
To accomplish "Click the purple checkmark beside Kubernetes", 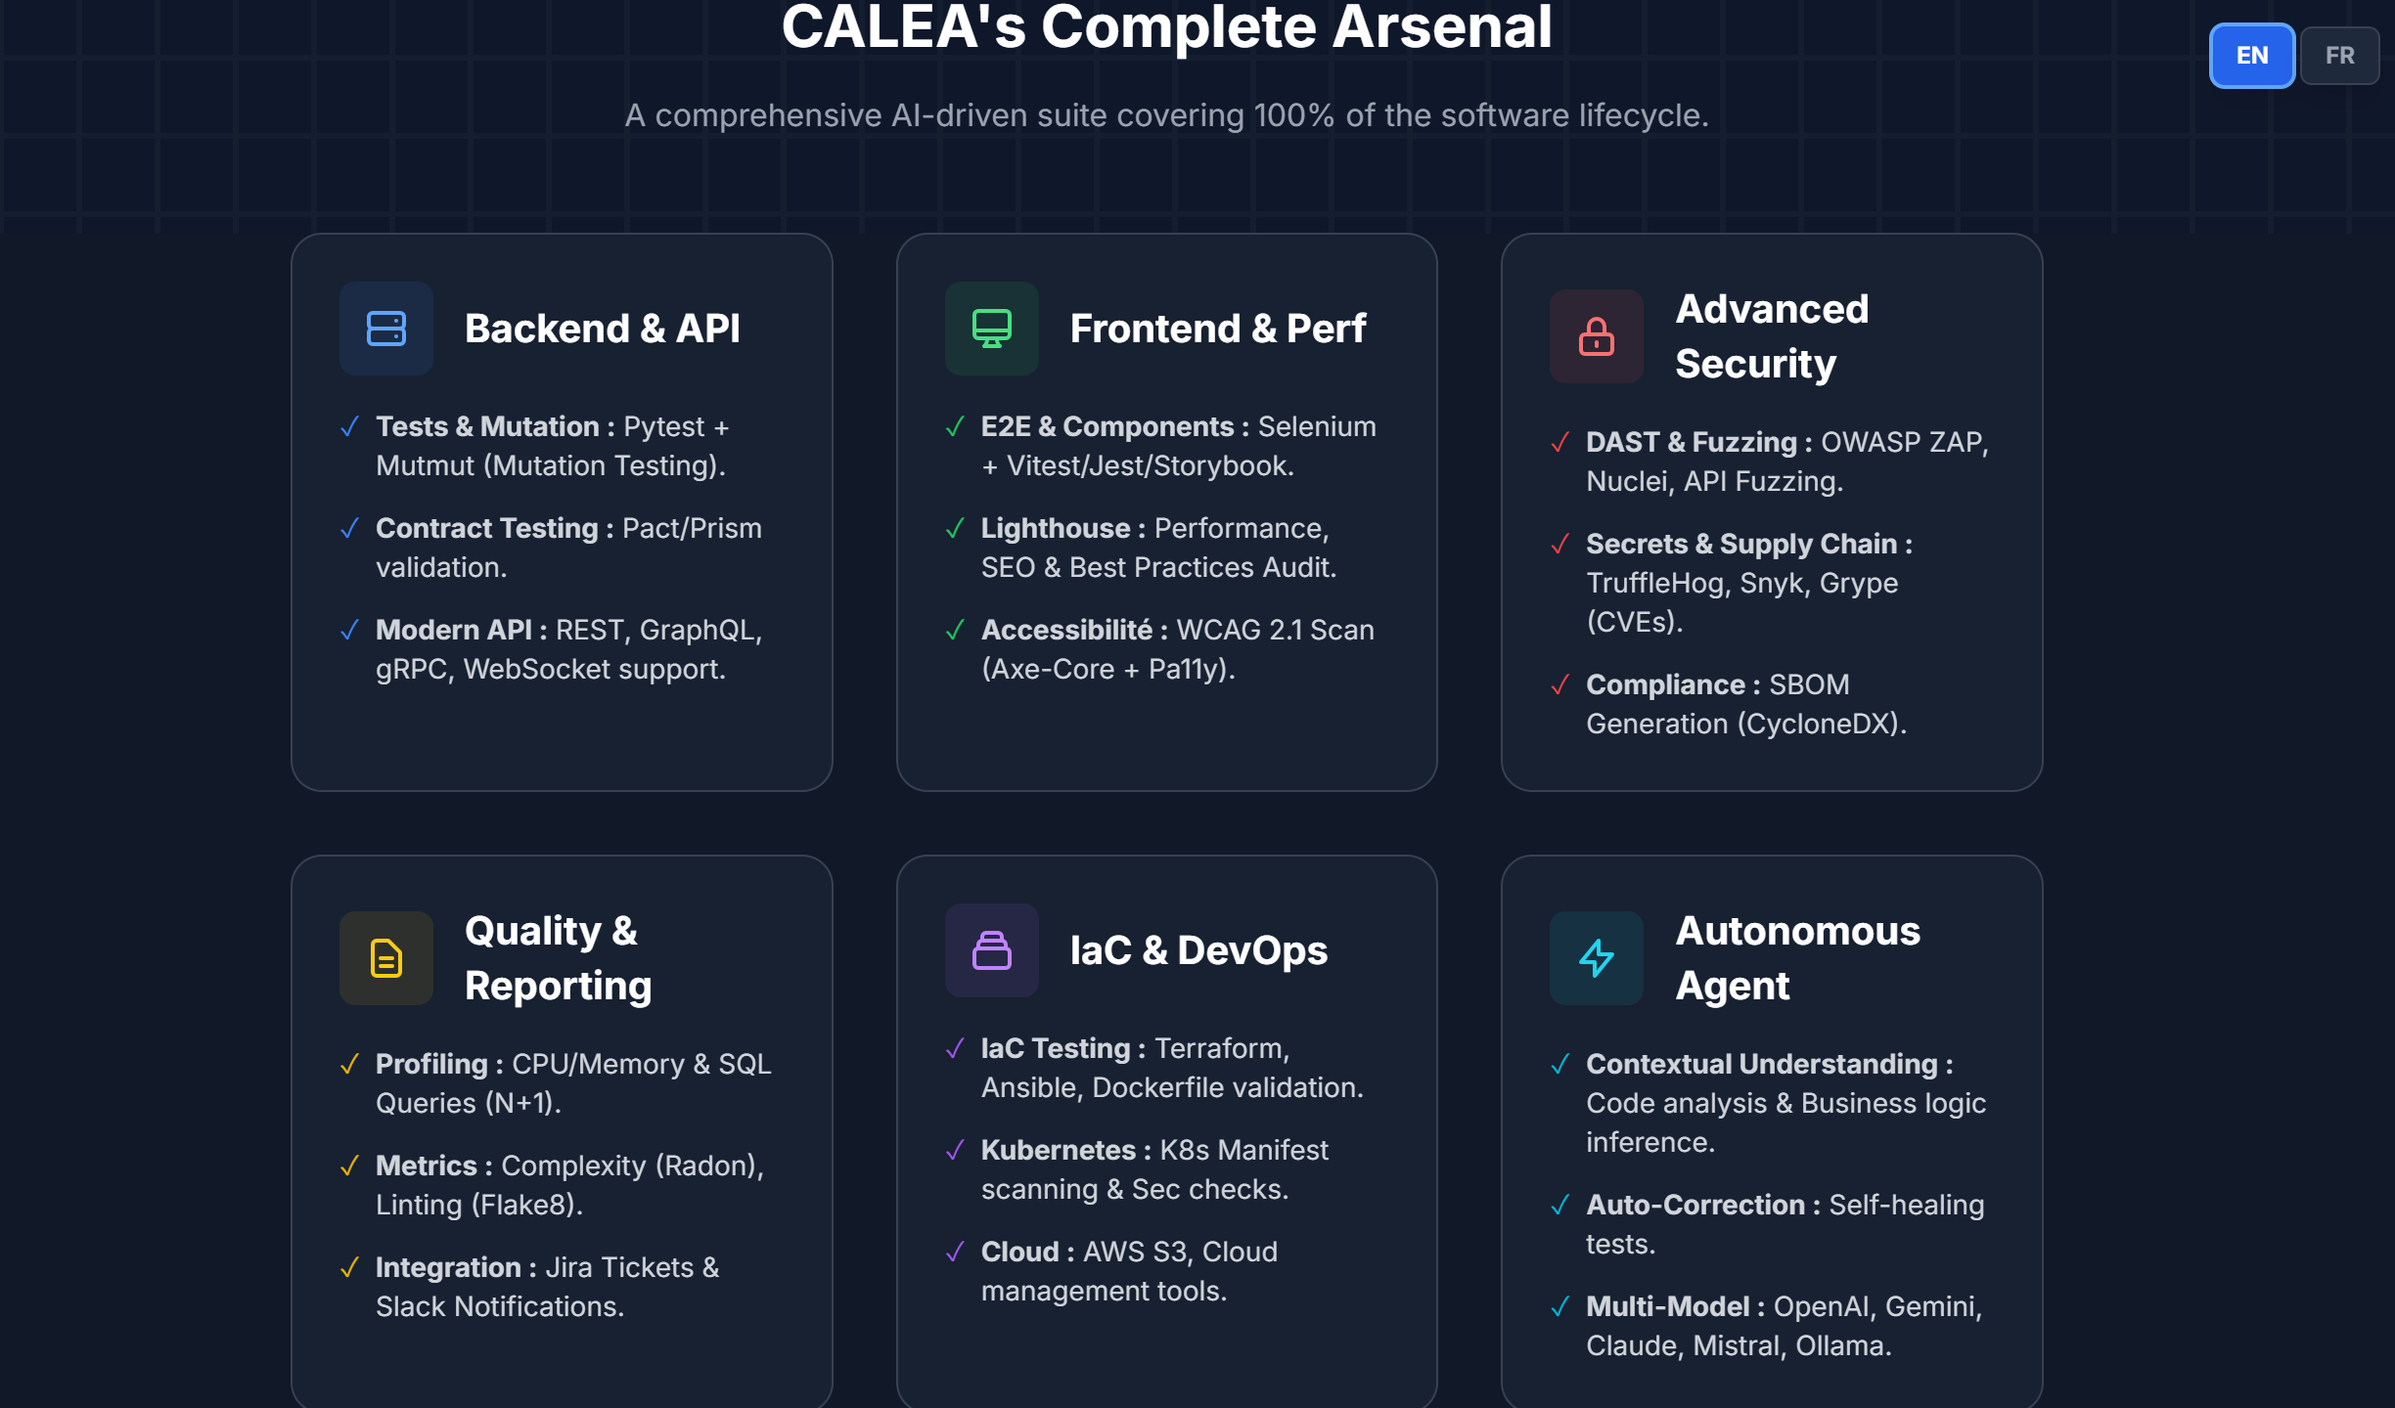I will 954,1150.
